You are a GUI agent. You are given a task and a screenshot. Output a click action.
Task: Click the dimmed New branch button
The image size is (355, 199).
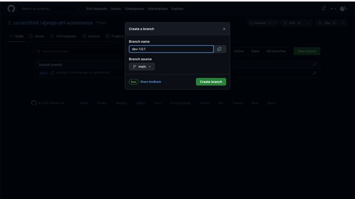coord(307,51)
